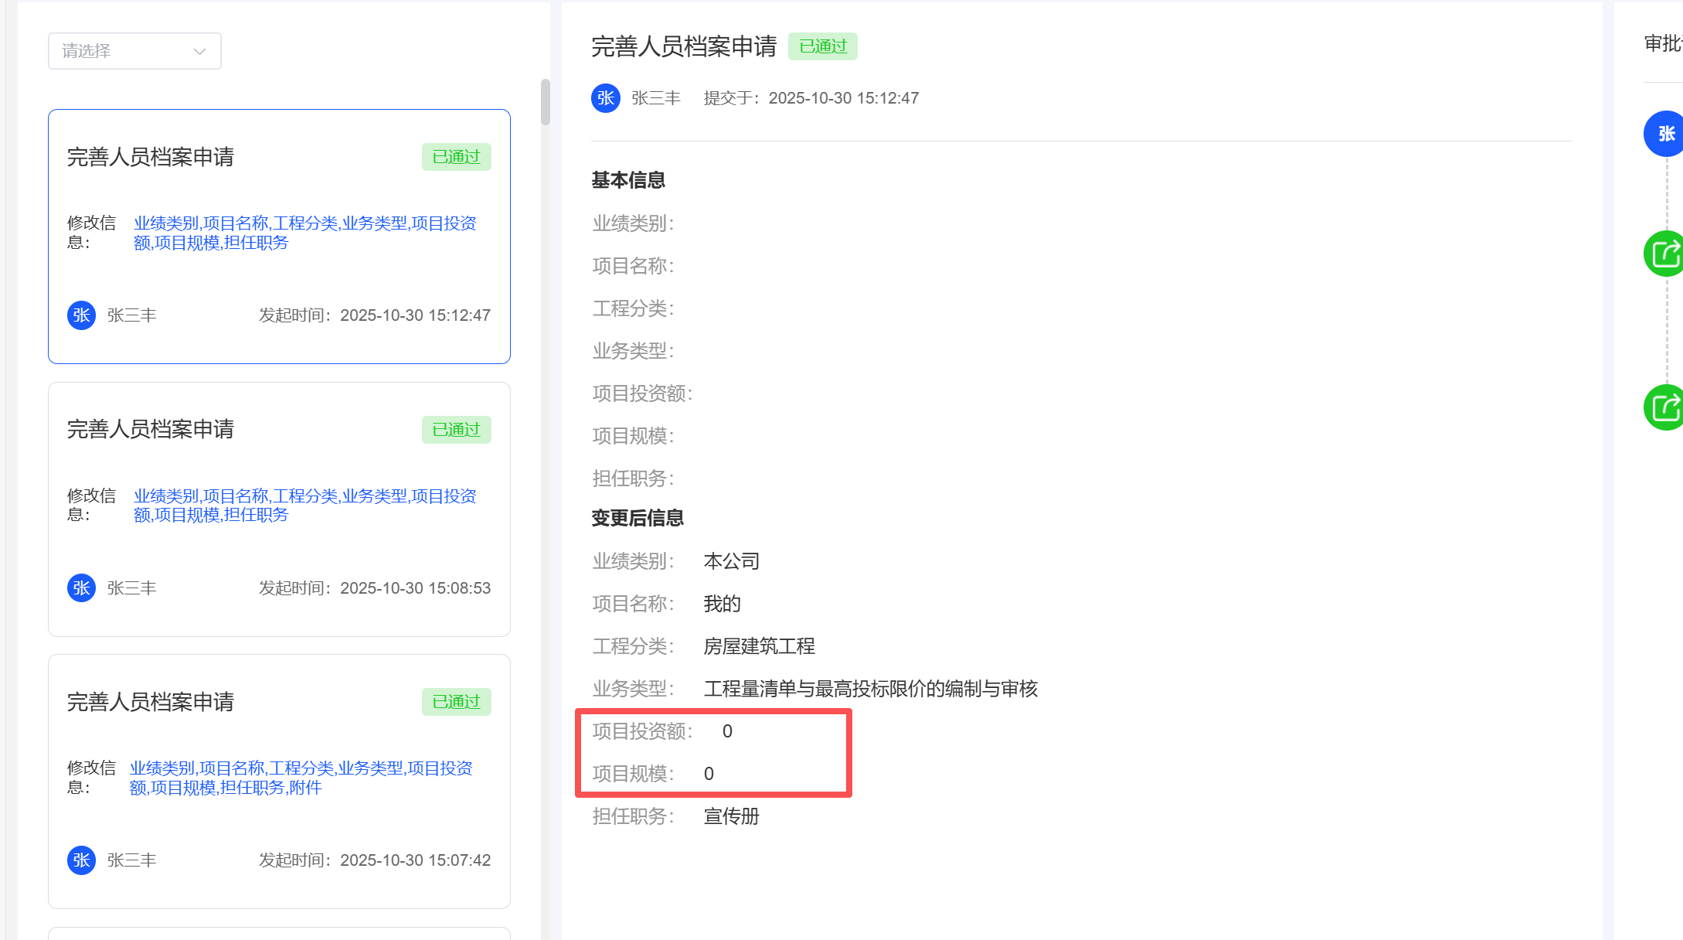Viewport: 1683px width, 940px height.
Task: Click the chevron arrow in 请选择 dropdown
Action: [199, 52]
